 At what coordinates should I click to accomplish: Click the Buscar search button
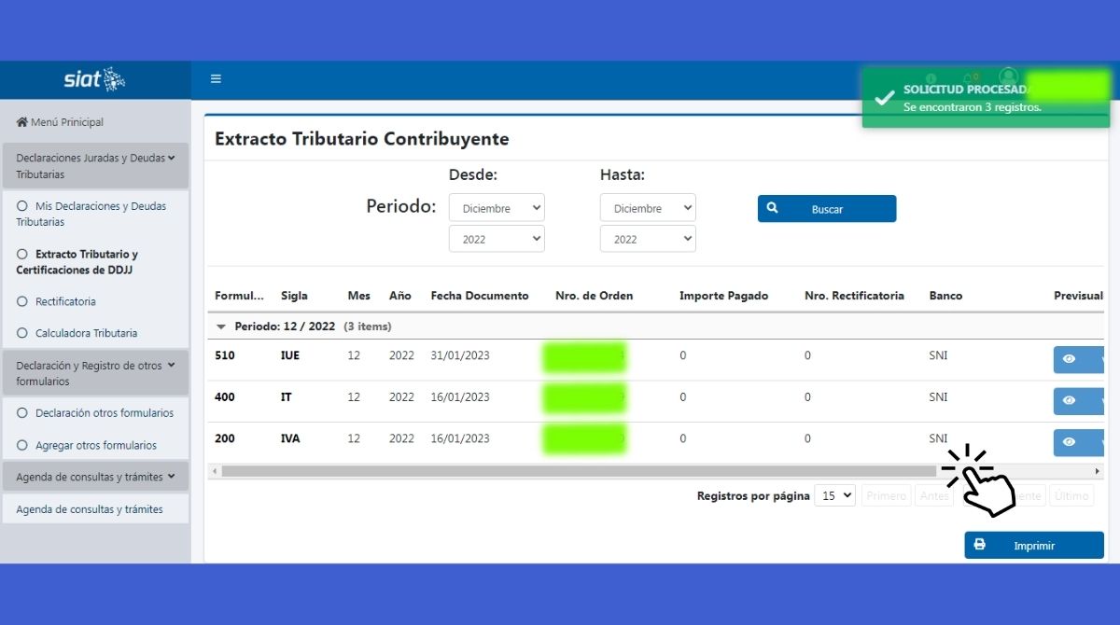pyautogui.click(x=826, y=209)
